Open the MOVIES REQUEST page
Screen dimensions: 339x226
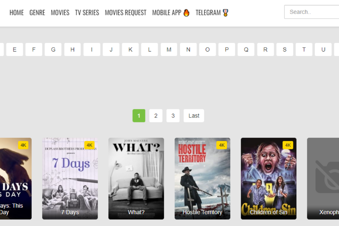point(125,13)
